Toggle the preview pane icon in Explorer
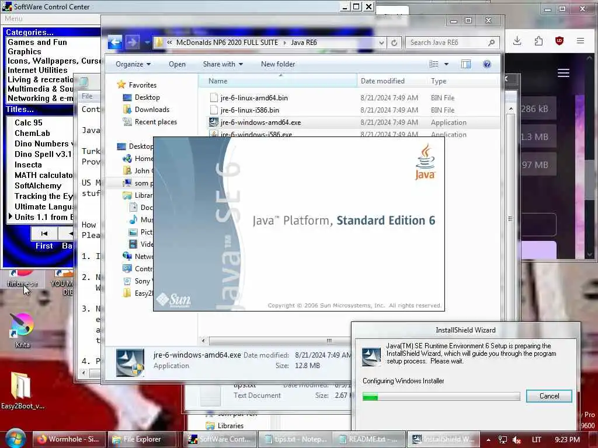 click(x=465, y=64)
